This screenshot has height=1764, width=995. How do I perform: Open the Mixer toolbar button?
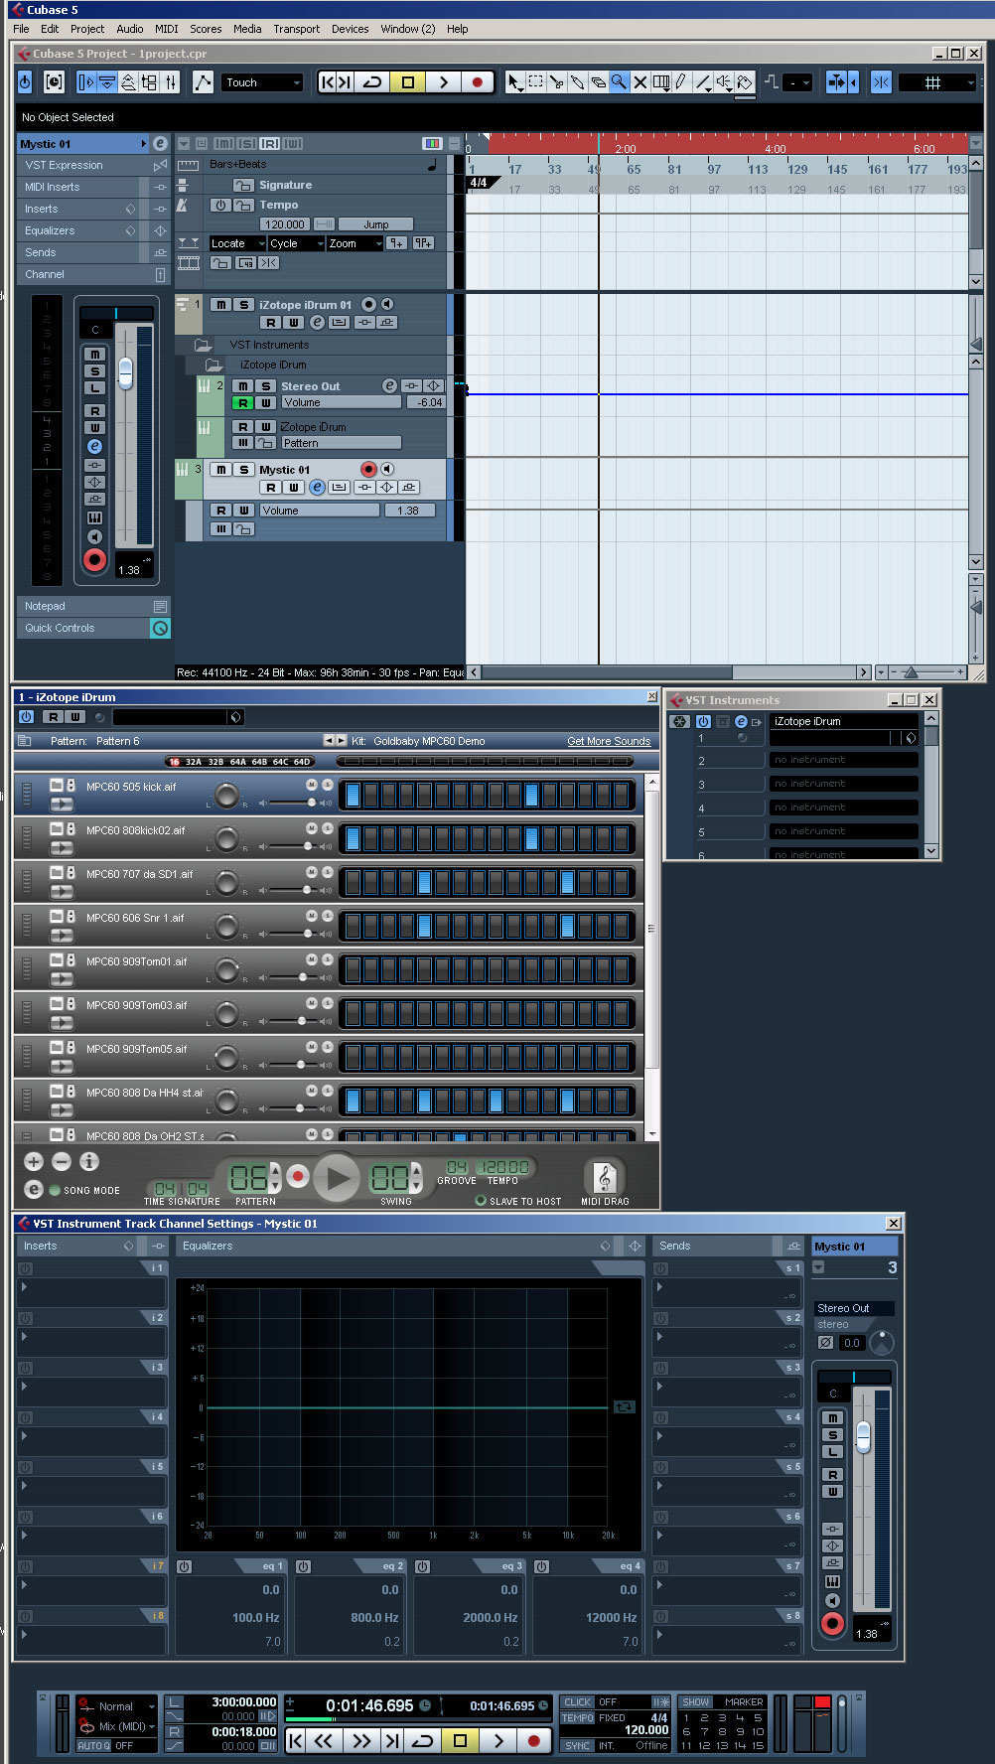170,82
